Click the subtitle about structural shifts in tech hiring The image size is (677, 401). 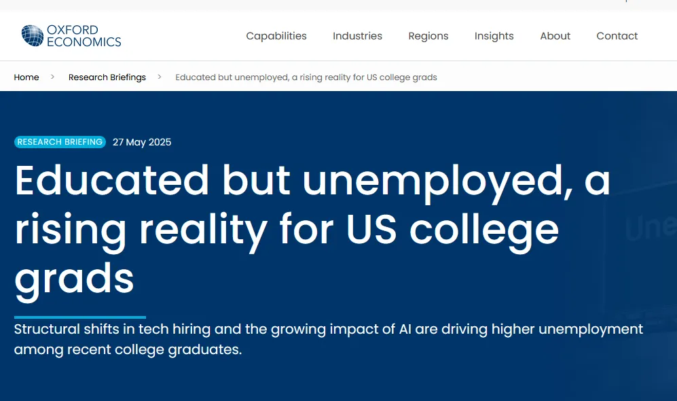(328, 340)
